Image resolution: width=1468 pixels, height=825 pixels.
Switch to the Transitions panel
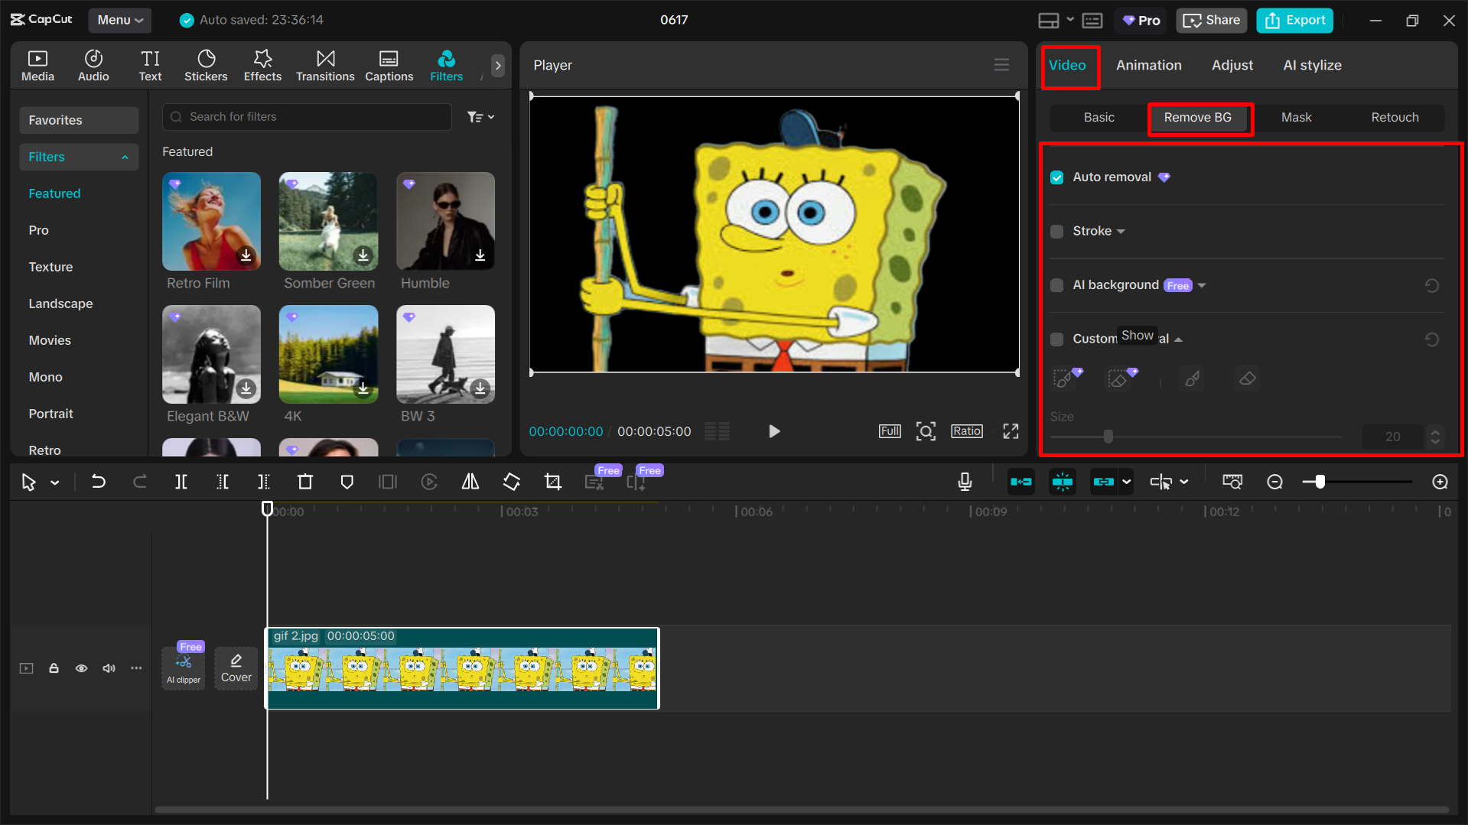coord(325,65)
